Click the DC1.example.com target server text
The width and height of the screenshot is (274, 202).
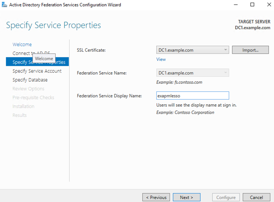pos(253,28)
